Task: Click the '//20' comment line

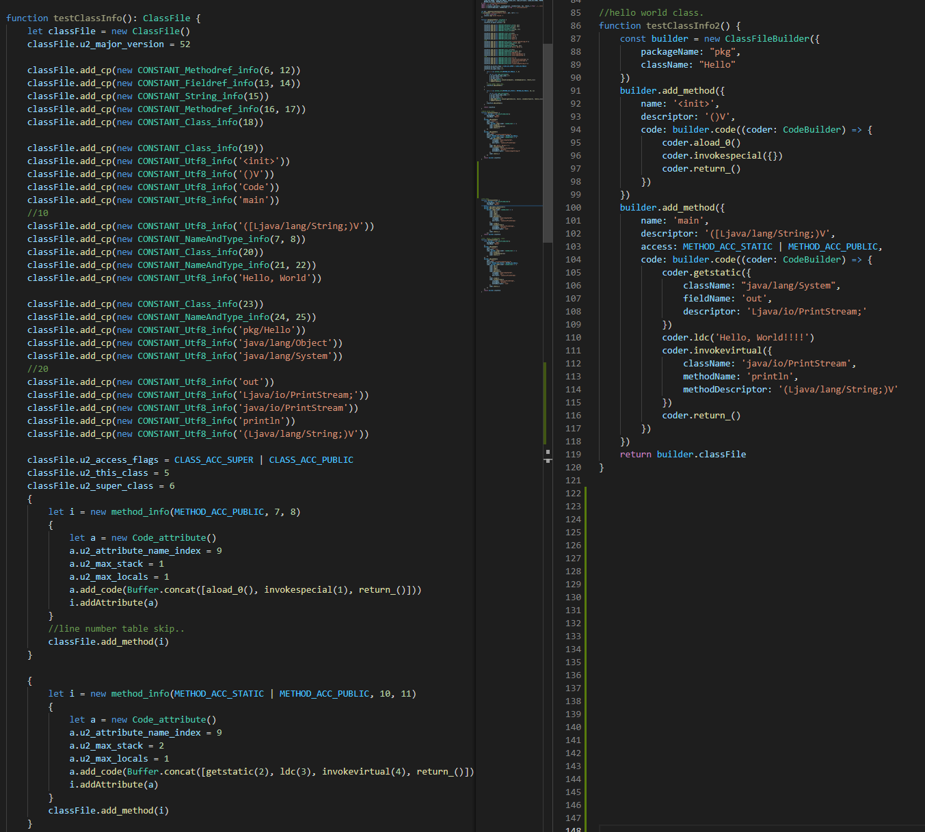Action: pos(38,369)
